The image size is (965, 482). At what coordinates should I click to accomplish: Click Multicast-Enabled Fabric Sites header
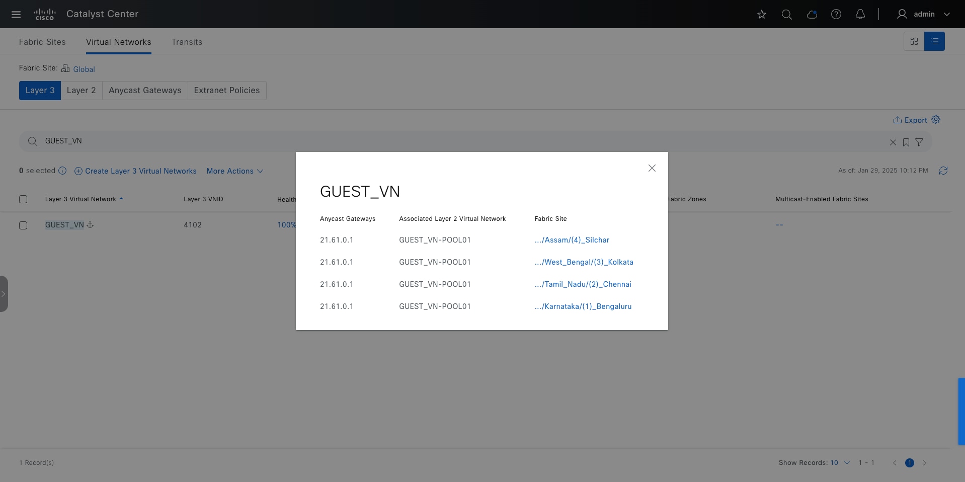point(822,199)
